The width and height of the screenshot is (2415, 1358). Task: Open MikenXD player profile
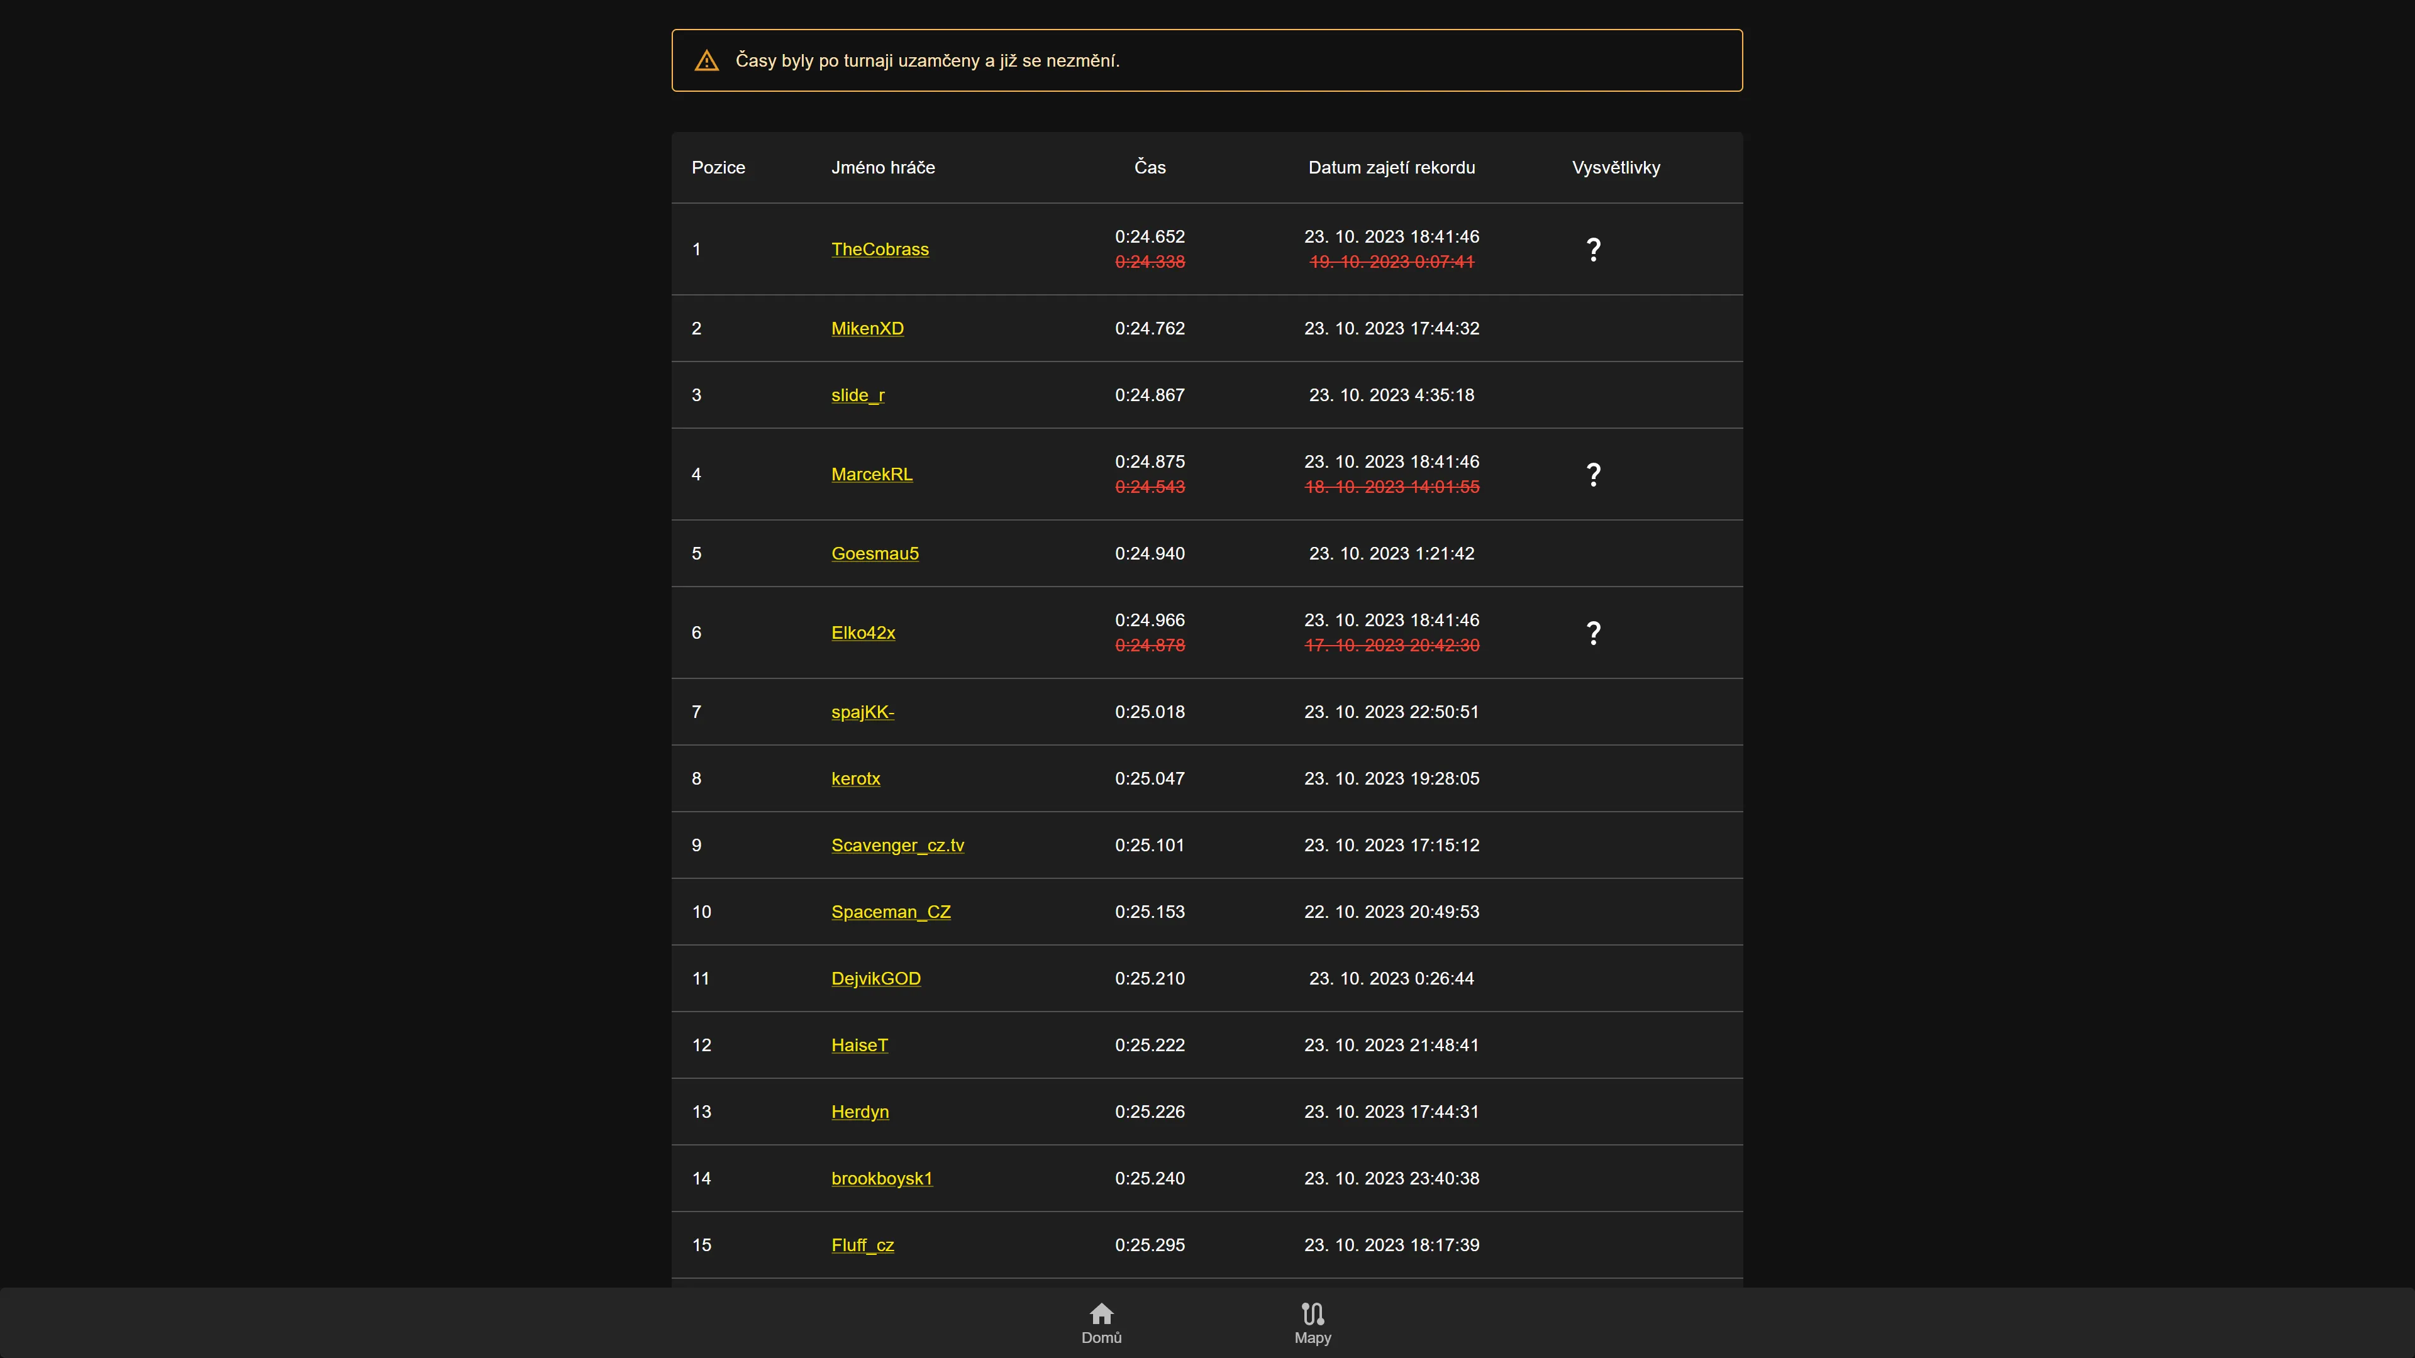coord(867,328)
